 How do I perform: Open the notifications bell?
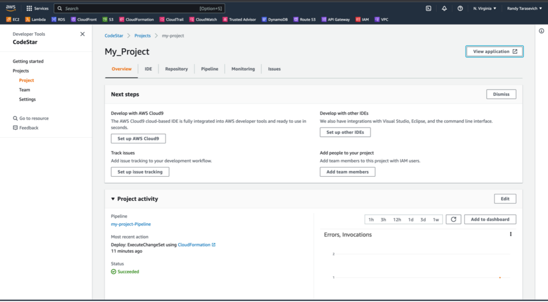pyautogui.click(x=444, y=9)
